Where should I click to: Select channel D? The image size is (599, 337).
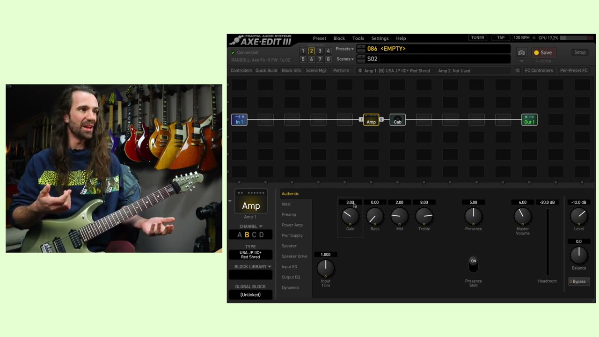point(261,235)
